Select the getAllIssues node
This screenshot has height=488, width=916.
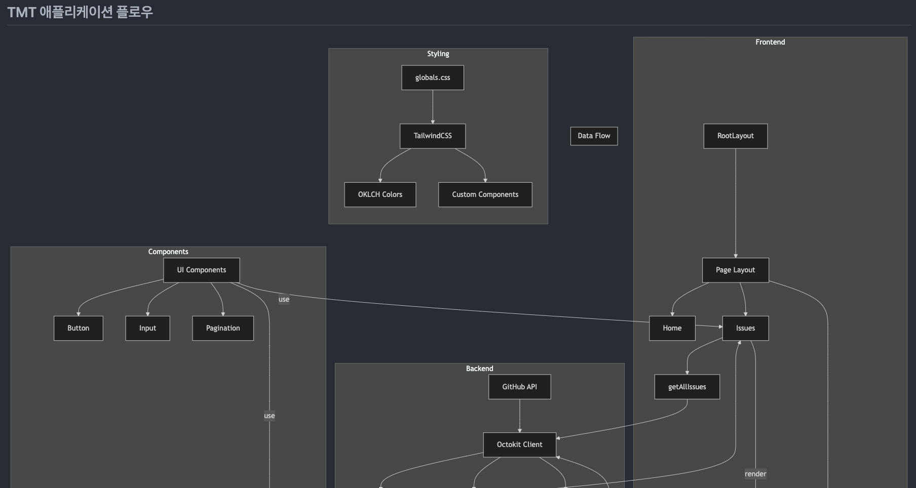tap(687, 387)
